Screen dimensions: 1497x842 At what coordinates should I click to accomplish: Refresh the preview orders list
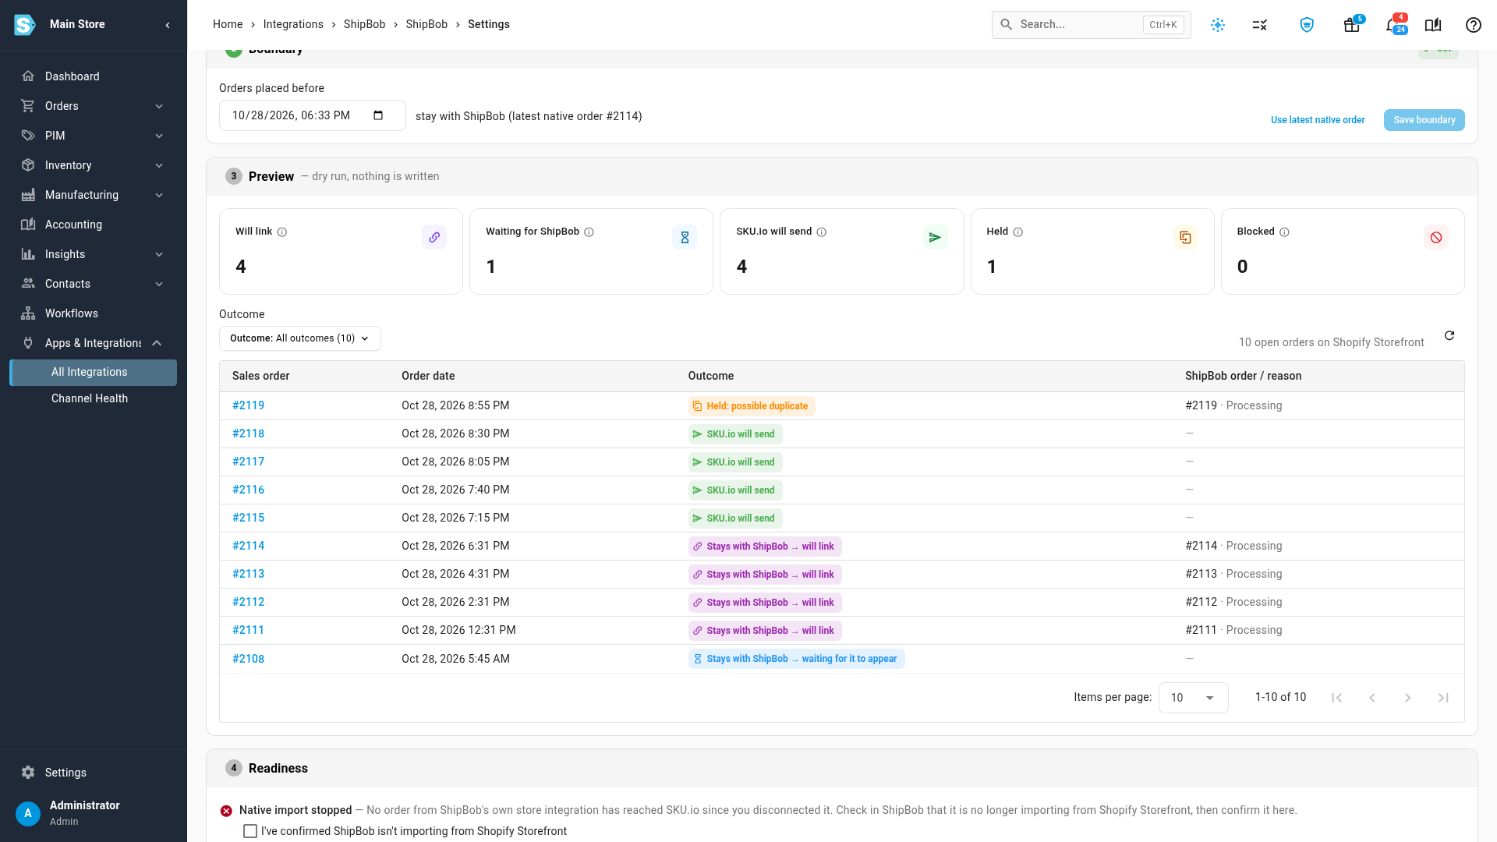tap(1449, 335)
